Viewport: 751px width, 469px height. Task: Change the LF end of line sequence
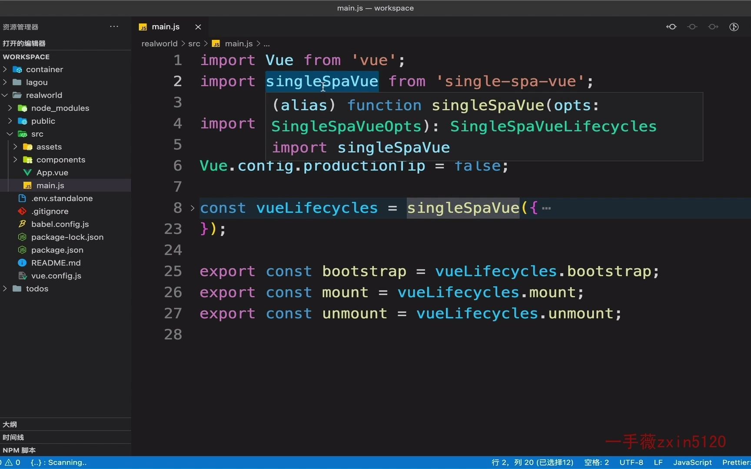point(658,462)
